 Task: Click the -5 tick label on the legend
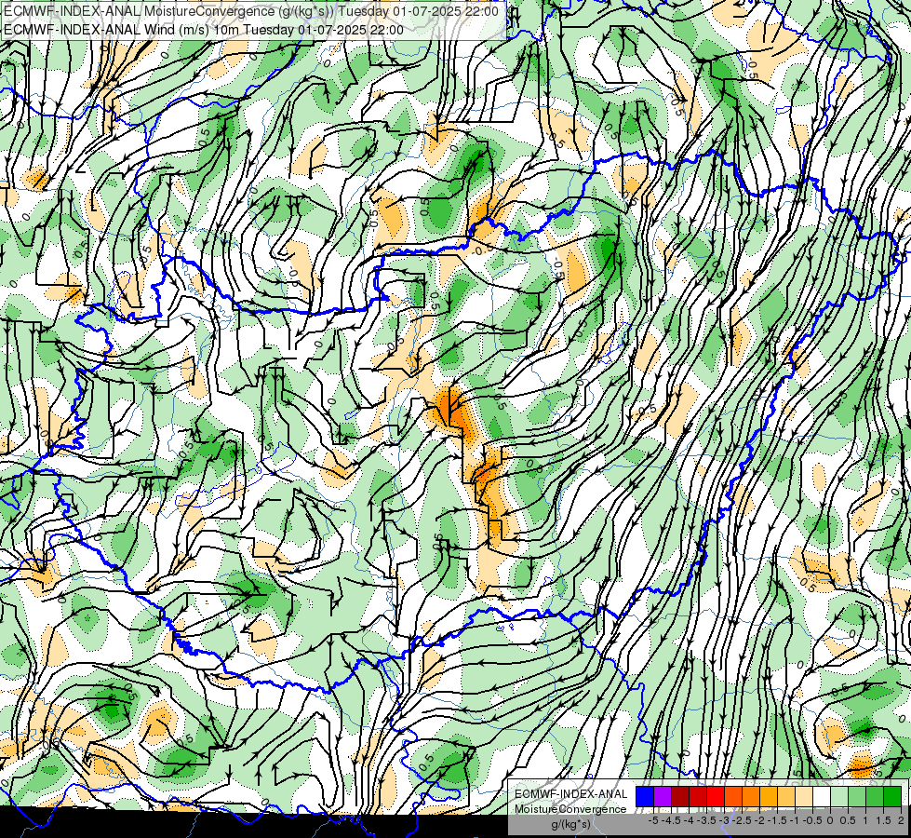coord(653,820)
